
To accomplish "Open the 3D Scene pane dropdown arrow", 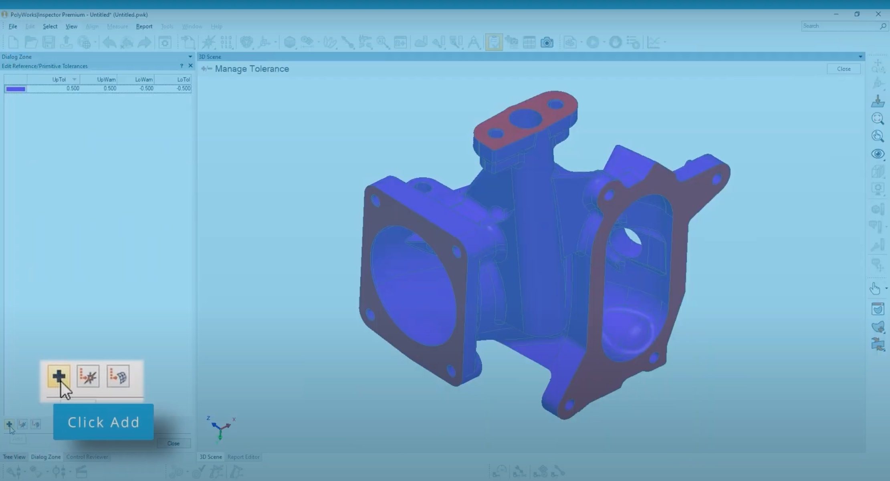I will (860, 57).
